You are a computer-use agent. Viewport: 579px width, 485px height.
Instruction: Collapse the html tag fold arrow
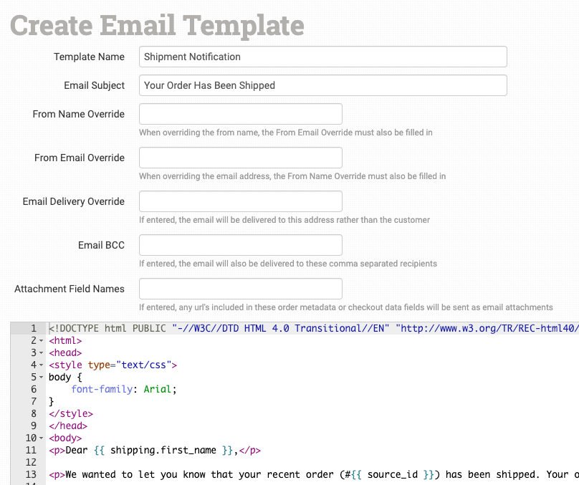click(42, 341)
